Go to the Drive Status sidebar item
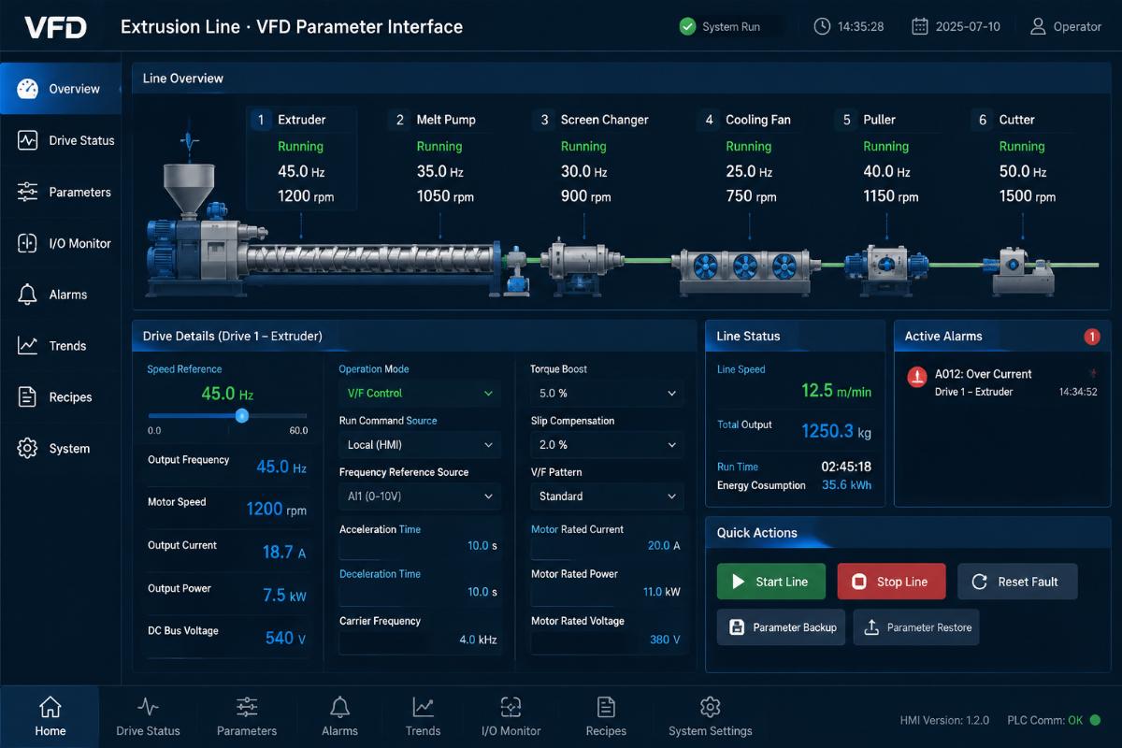This screenshot has width=1122, height=748. pos(61,140)
